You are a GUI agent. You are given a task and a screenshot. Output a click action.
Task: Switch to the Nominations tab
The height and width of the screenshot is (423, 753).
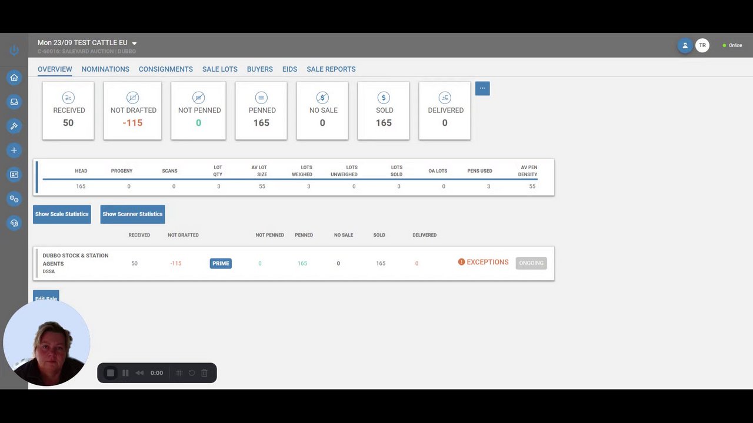(105, 69)
